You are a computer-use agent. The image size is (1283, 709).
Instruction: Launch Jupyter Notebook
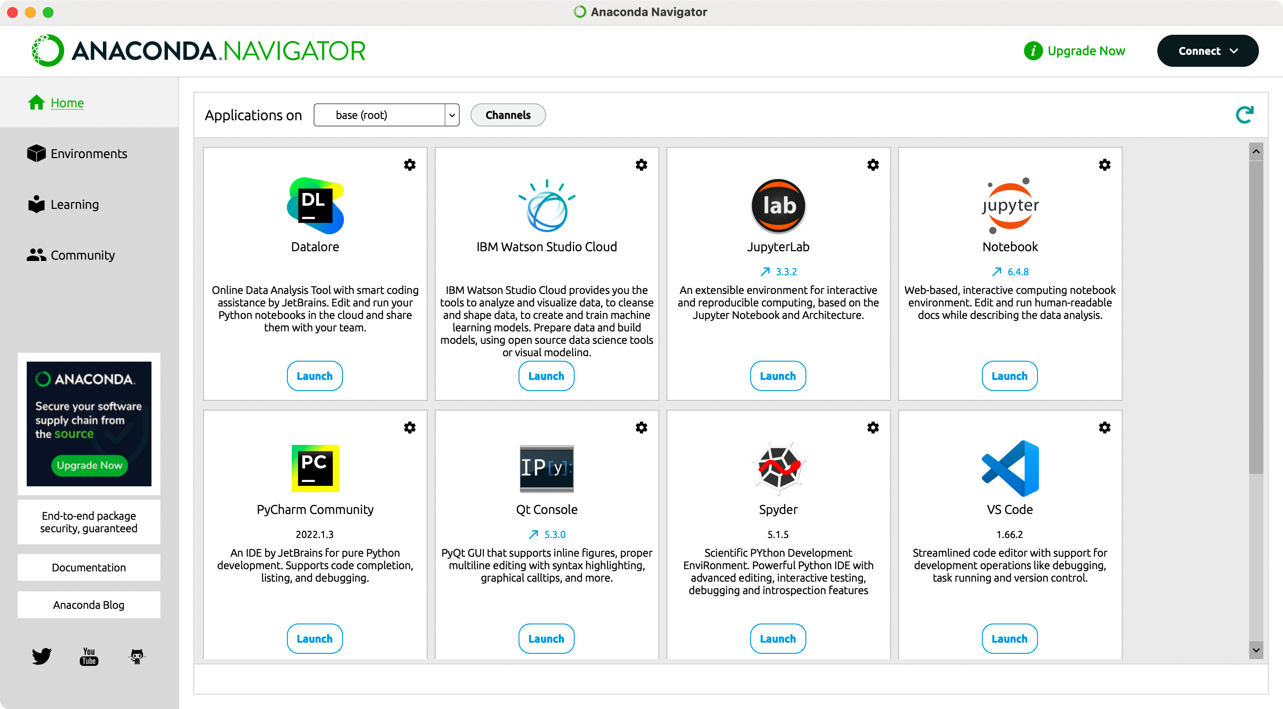click(x=1009, y=376)
